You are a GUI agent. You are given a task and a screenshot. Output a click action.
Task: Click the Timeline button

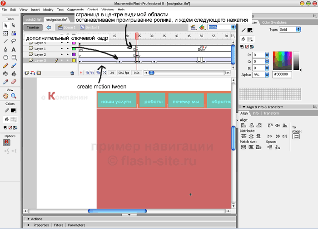click(x=33, y=27)
